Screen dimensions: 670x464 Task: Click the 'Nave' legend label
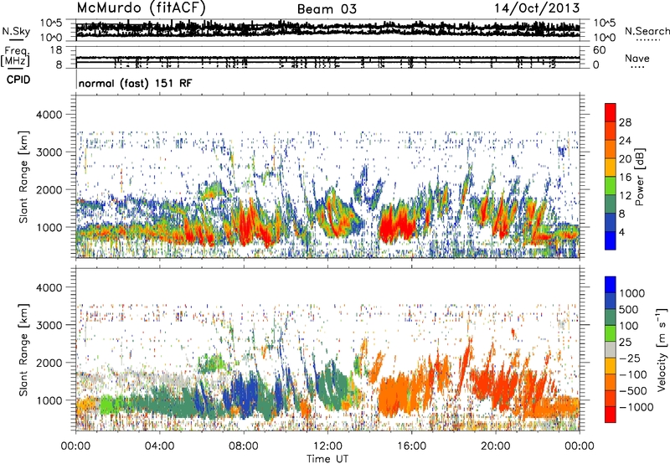(637, 58)
